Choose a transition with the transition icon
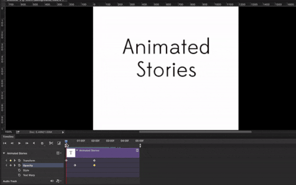The width and height of the screenshot is (296, 185). [x=59, y=144]
